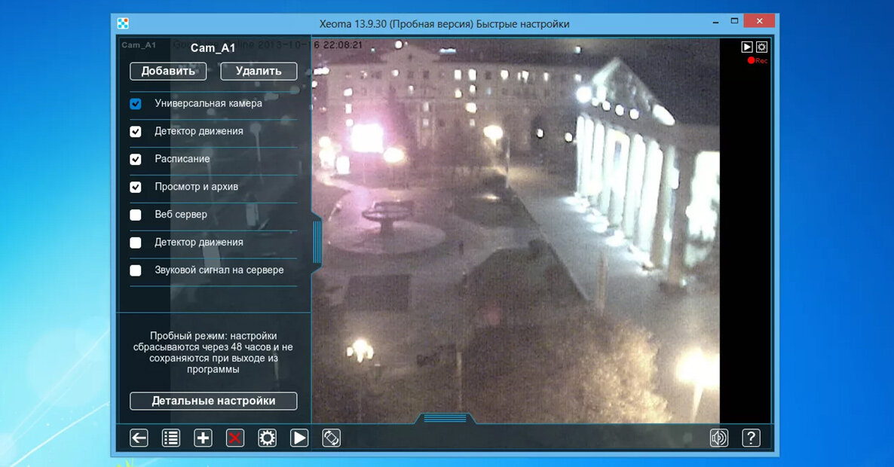Click the Удалить button
The image size is (894, 467).
[259, 72]
